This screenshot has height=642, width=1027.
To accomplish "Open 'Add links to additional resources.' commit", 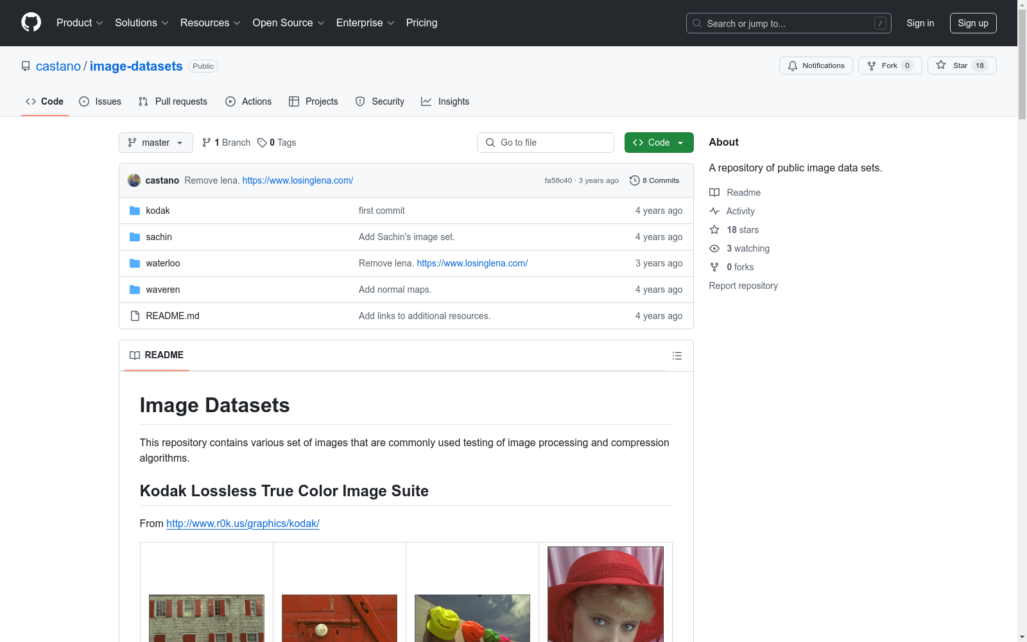I will pos(424,316).
